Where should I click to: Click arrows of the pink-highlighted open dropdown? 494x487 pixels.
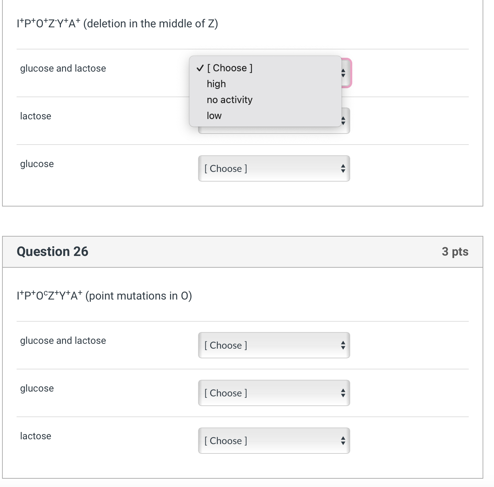coord(343,73)
